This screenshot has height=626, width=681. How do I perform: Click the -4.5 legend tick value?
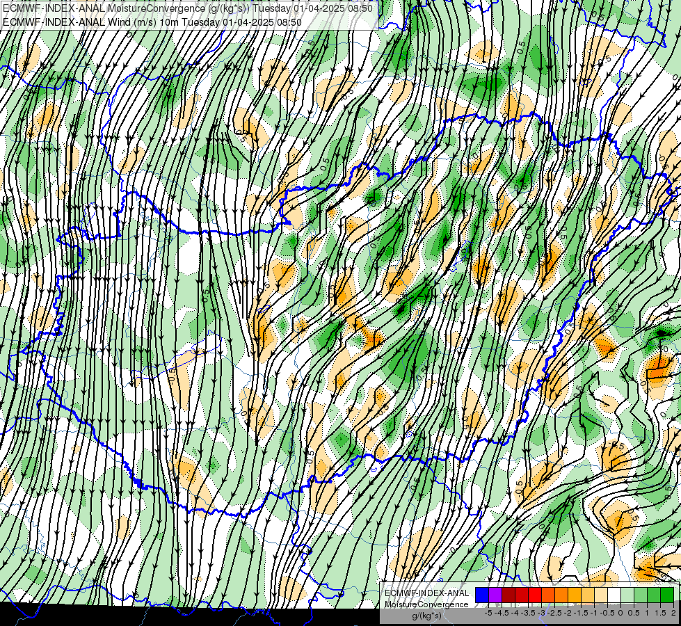(x=502, y=613)
